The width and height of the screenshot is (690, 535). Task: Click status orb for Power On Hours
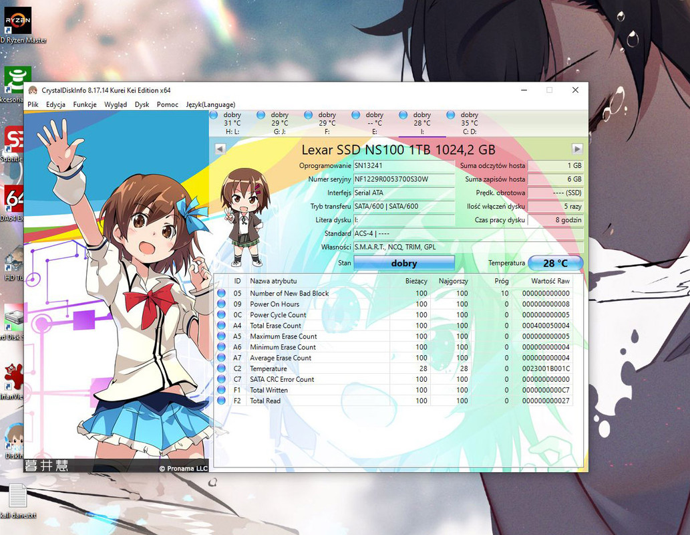pos(221,304)
